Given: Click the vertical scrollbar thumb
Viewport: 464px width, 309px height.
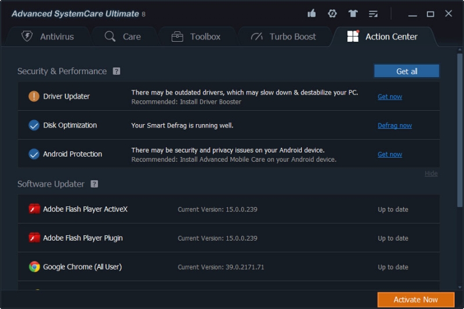Looking at the screenshot, I should pos(459,130).
